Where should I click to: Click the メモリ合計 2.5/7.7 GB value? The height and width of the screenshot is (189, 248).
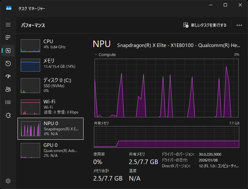[x=108, y=178]
